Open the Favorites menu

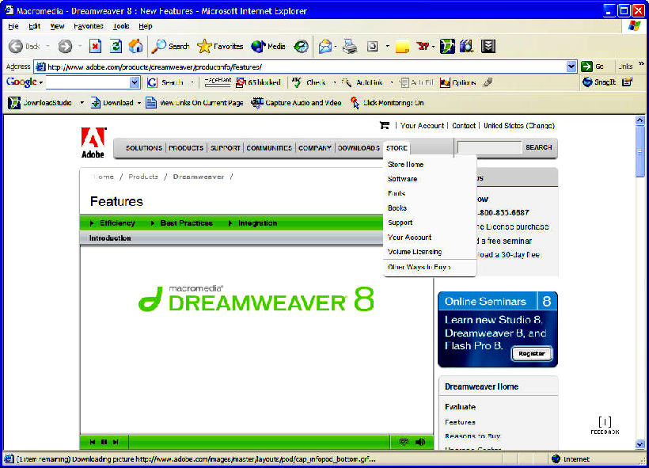pos(88,26)
